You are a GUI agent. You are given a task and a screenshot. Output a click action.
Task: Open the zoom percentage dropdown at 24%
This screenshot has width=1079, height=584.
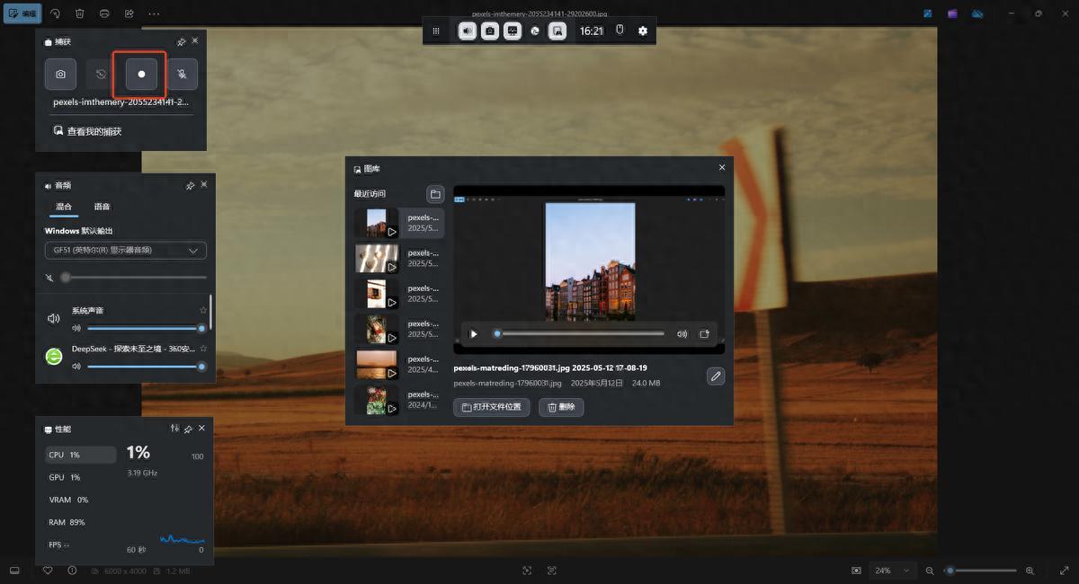(x=894, y=571)
